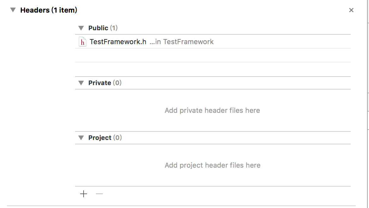Click the Project (0) item count
This screenshot has width=369, height=208.
point(117,137)
